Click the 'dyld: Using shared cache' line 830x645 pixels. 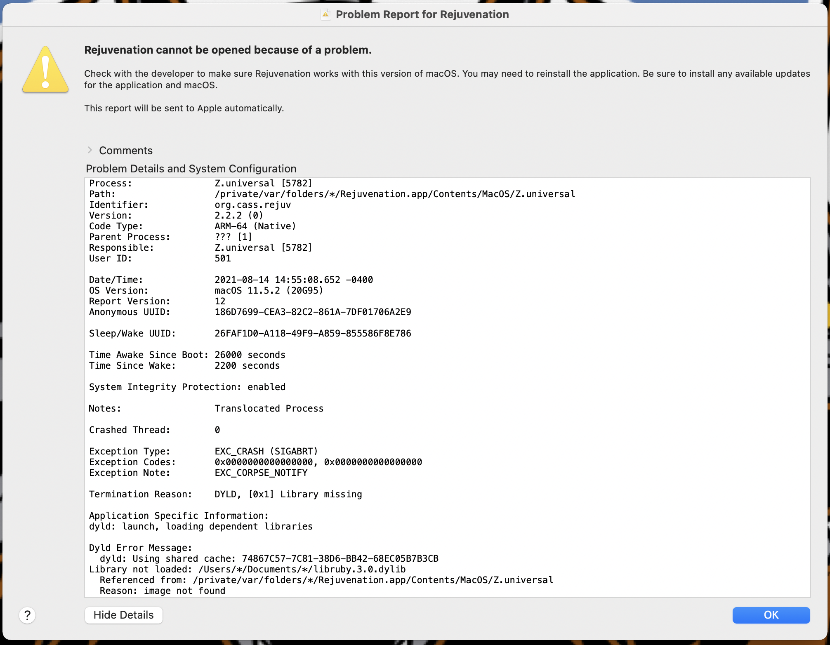(x=269, y=558)
